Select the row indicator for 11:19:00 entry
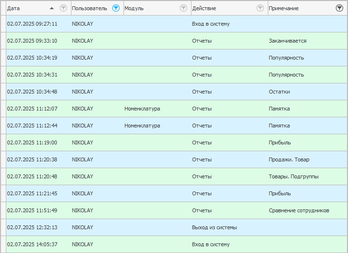 coord(3,142)
